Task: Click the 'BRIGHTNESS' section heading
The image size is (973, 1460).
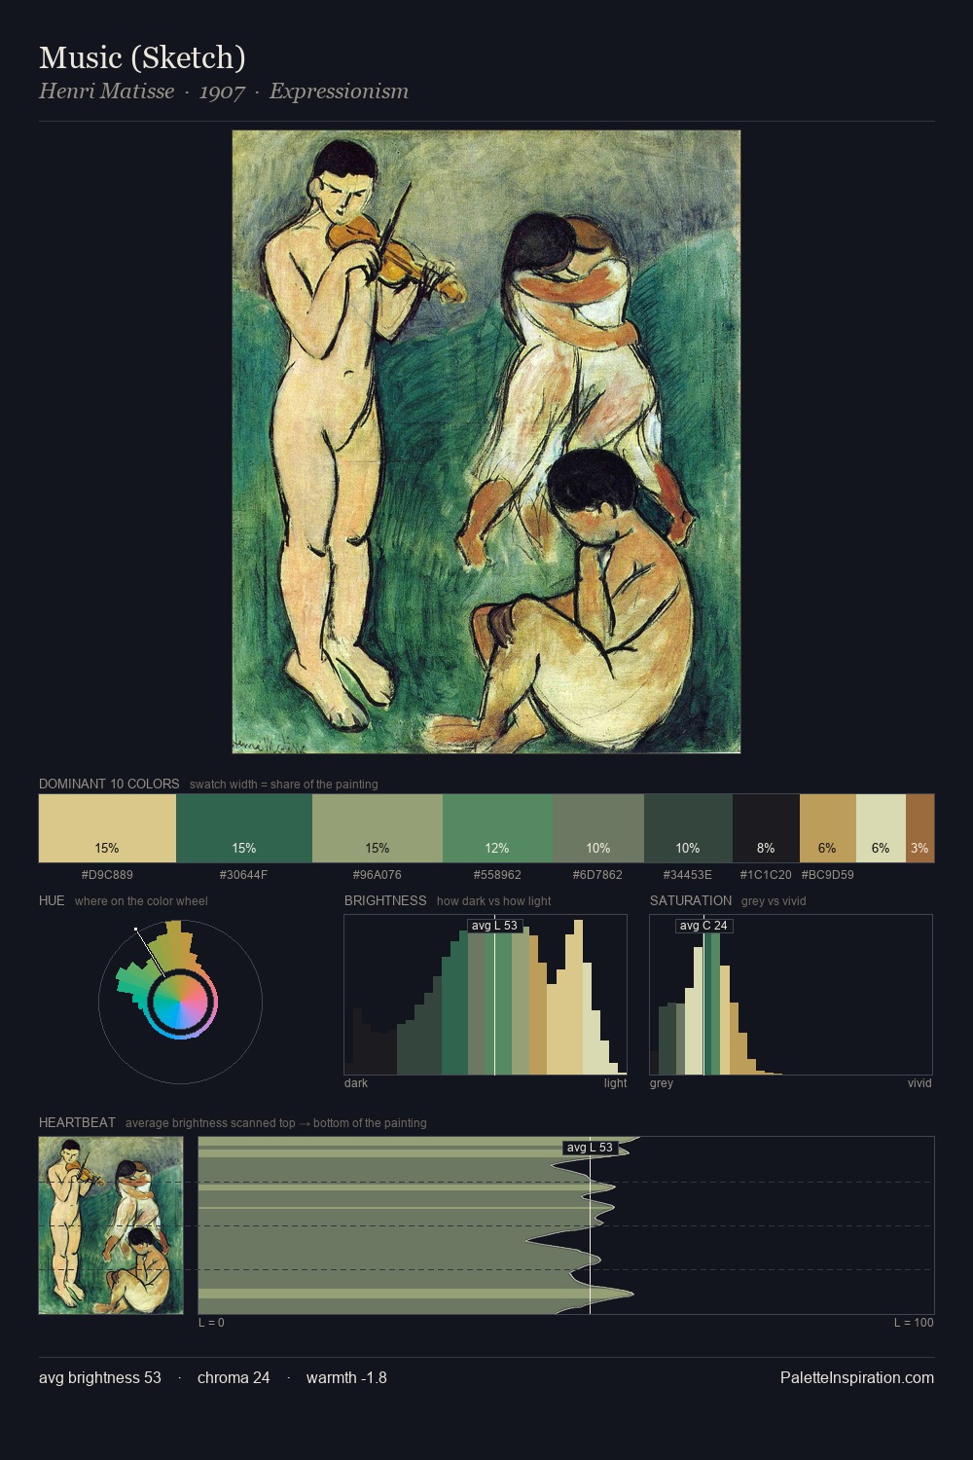Action: point(385,900)
